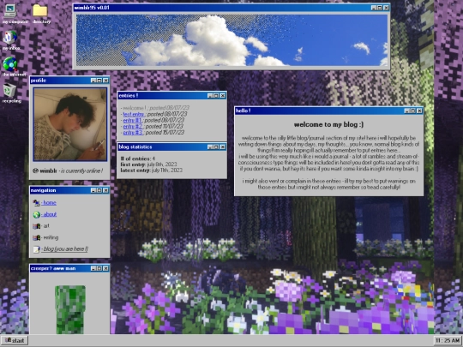This screenshot has width=463, height=347.
Task: Click the first entry date statistic line
Action: (148, 165)
